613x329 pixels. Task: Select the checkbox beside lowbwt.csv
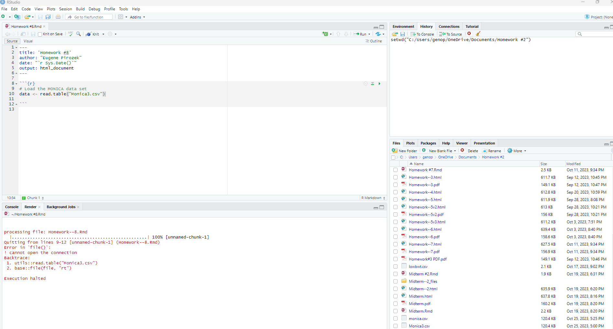[395, 266]
